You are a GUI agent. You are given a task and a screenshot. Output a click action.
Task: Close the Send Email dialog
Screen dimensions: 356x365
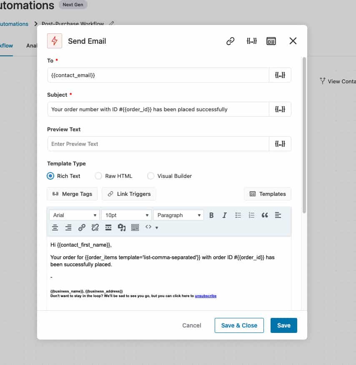pos(293,41)
